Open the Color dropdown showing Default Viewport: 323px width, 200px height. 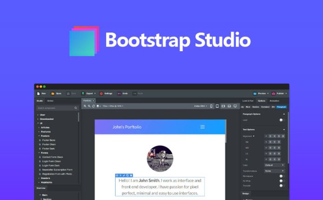coord(274,165)
